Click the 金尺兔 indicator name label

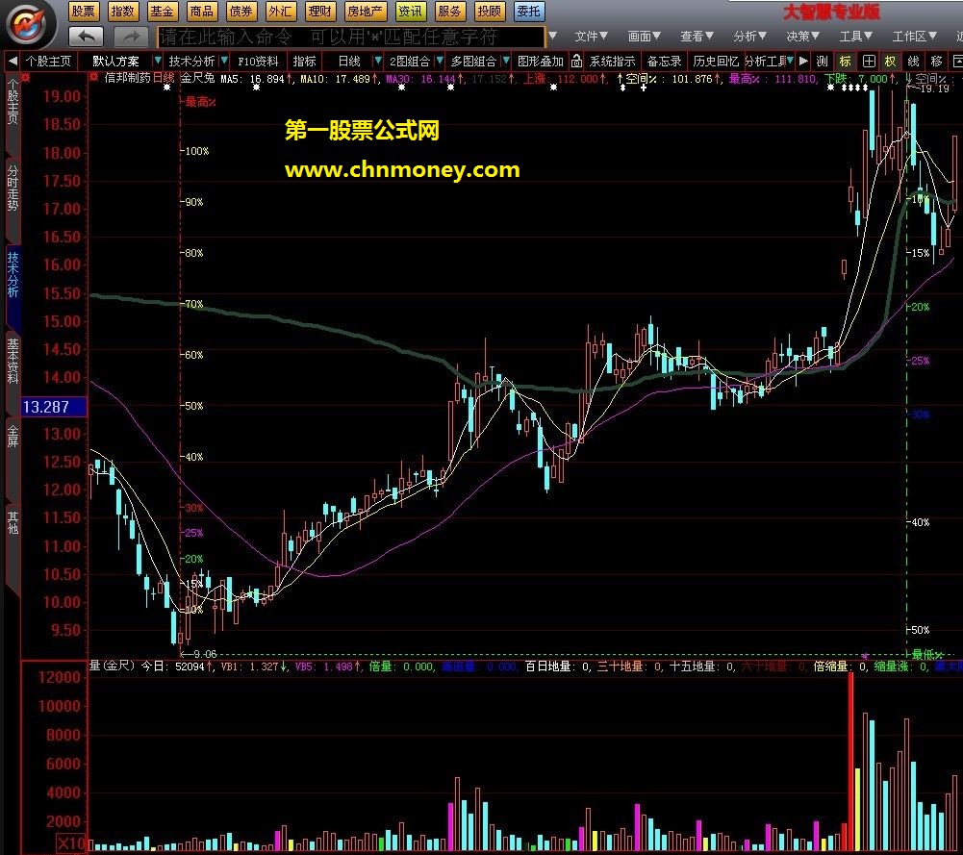[197, 79]
